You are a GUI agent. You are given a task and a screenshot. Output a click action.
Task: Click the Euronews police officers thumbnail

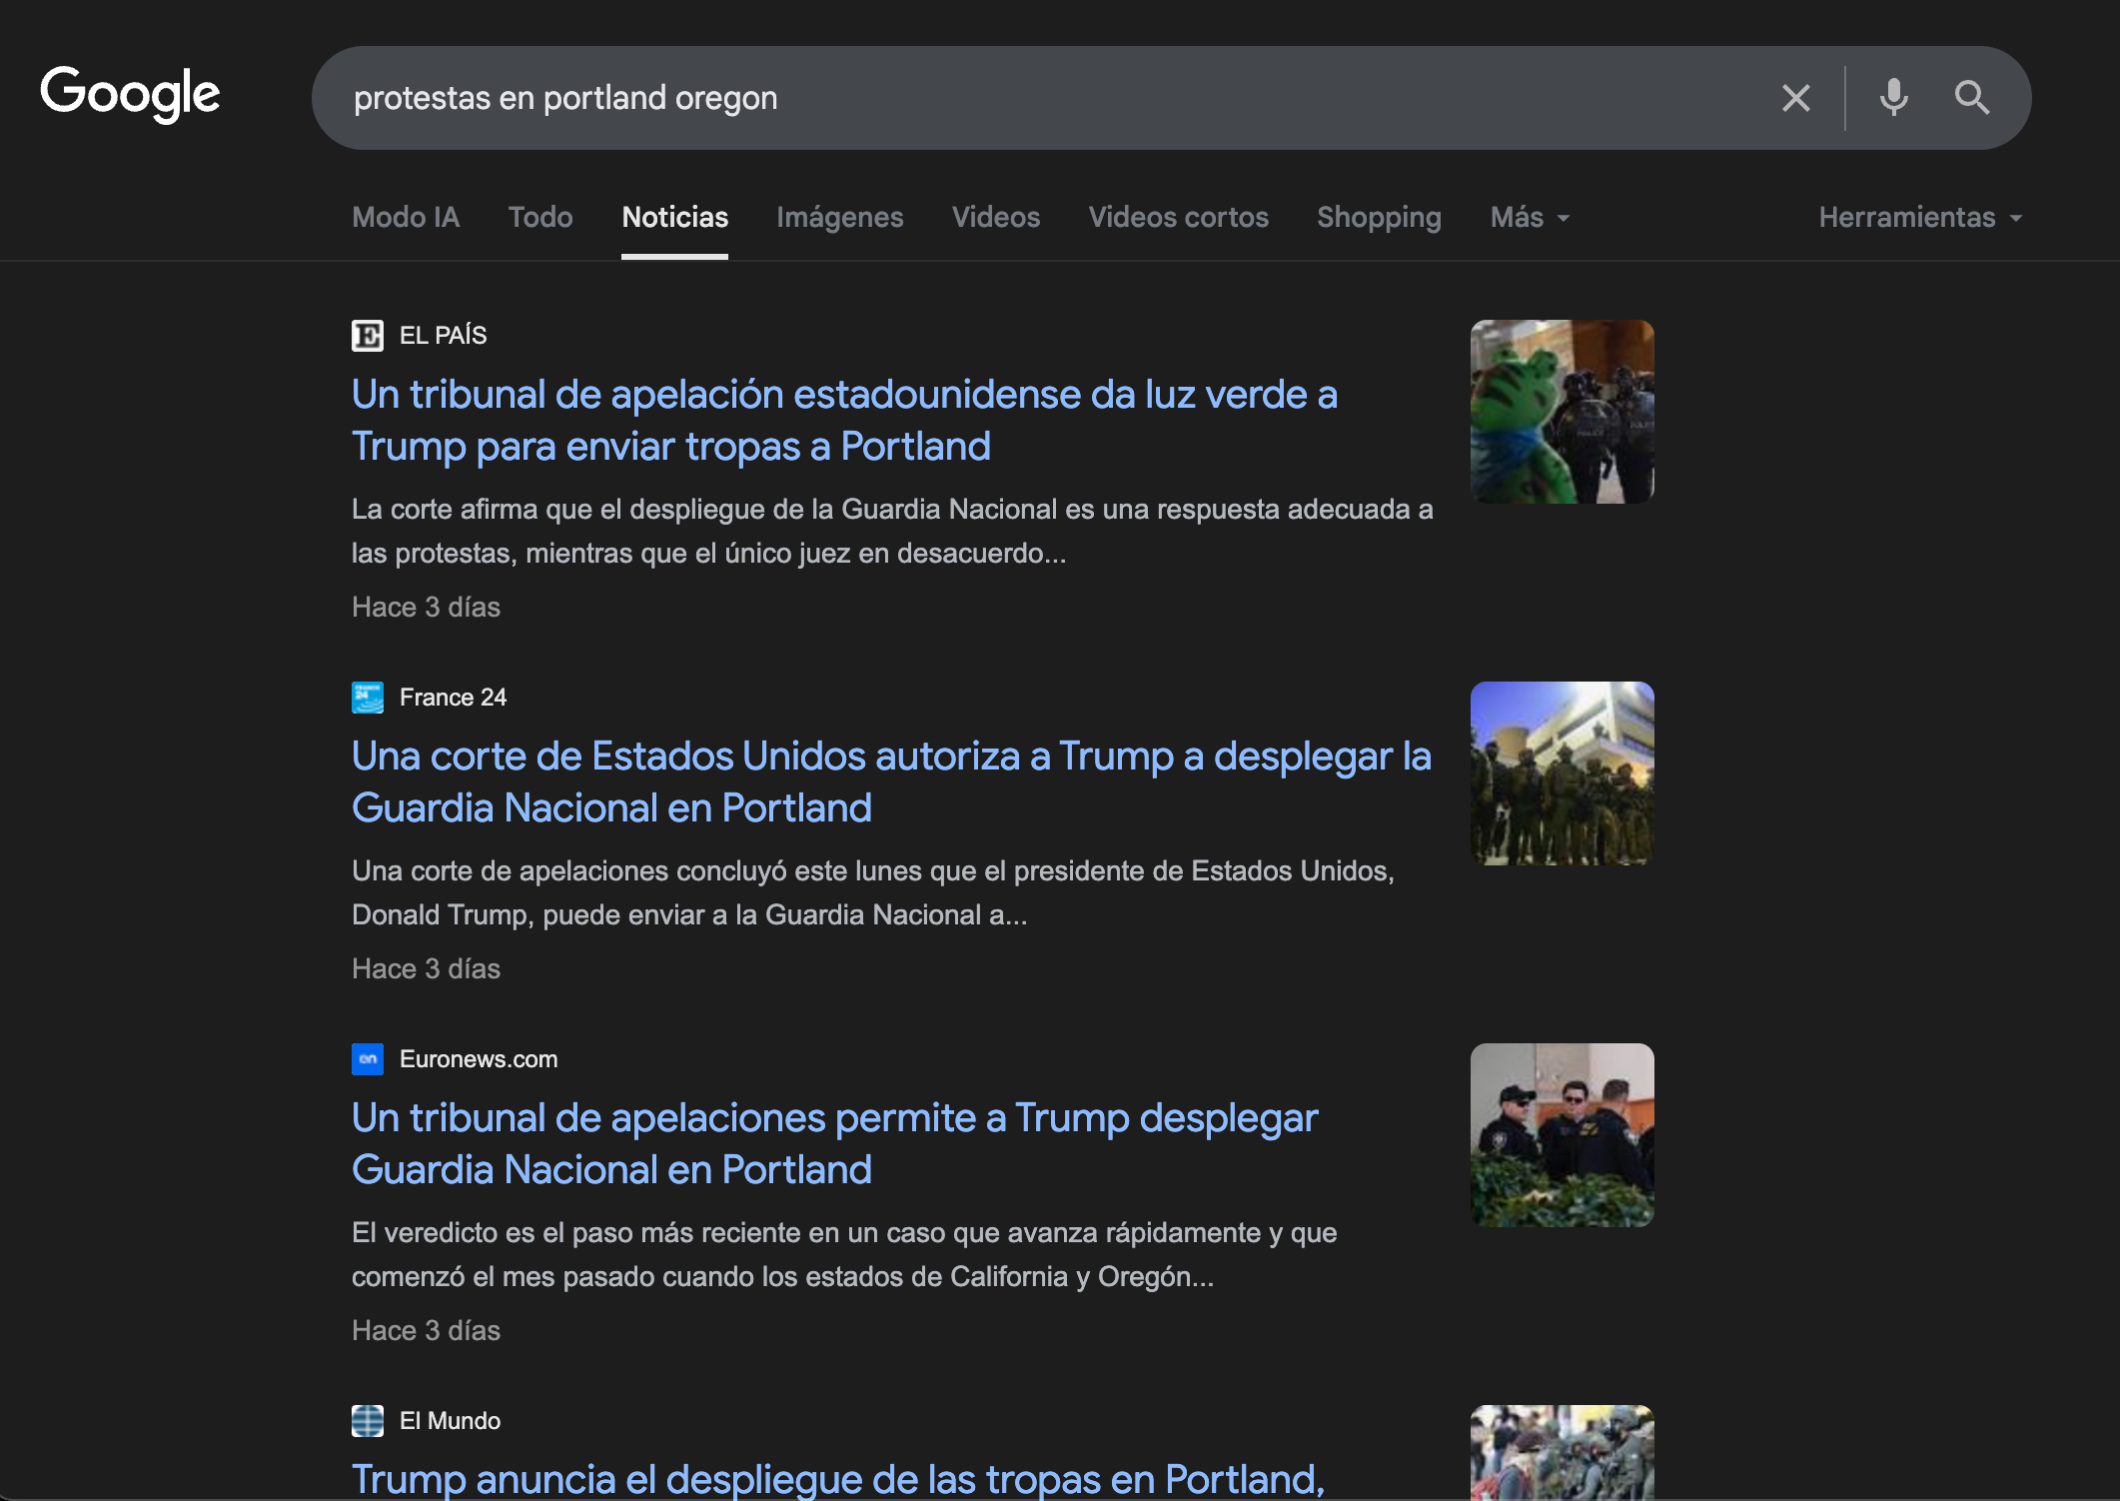pos(1562,1135)
